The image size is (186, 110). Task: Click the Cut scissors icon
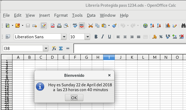coord(90,26)
